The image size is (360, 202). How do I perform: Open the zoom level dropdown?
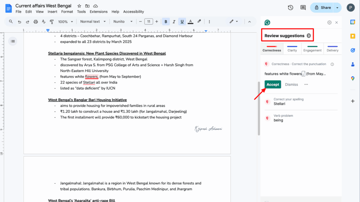[65, 21]
